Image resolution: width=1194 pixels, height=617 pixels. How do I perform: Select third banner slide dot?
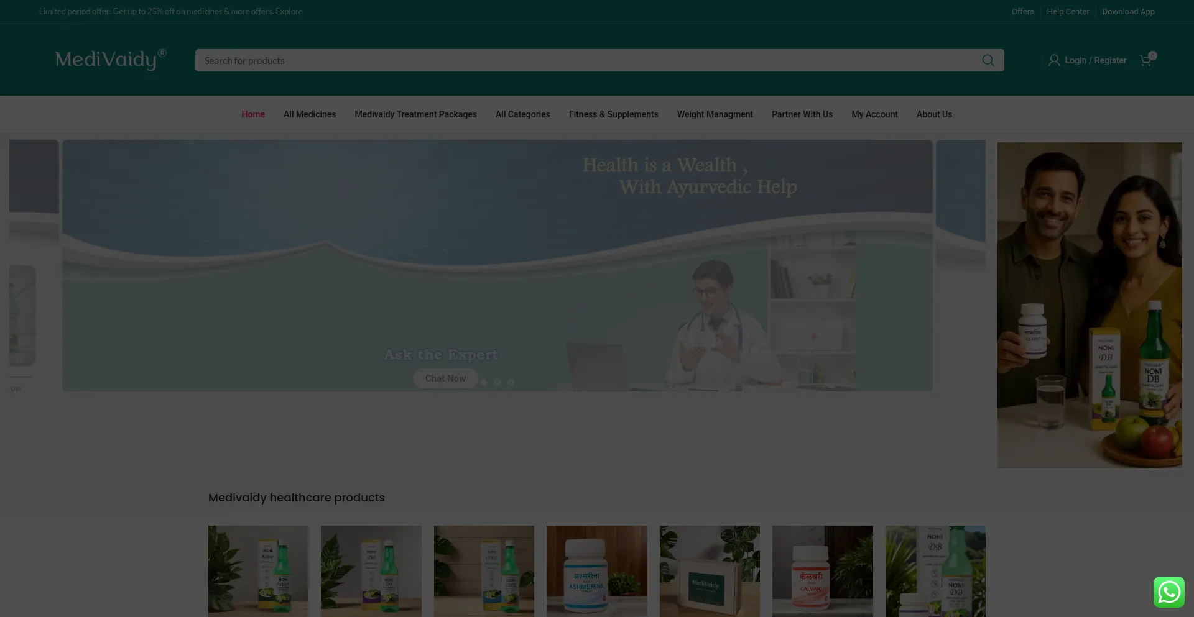(x=511, y=382)
